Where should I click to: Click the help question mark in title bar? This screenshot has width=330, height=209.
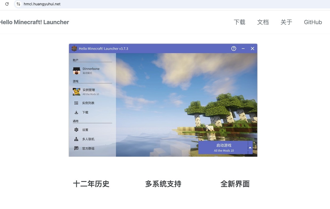(234, 48)
